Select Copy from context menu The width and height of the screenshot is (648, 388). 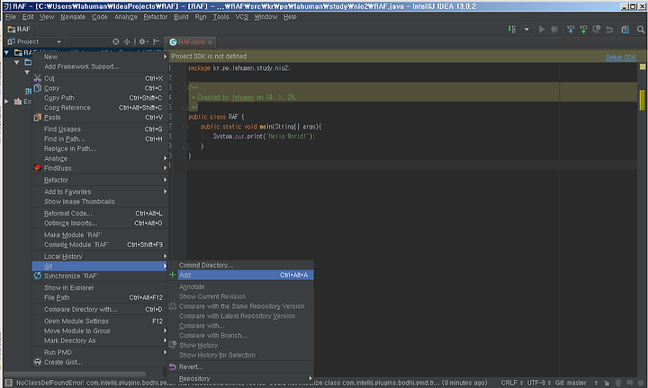point(100,88)
